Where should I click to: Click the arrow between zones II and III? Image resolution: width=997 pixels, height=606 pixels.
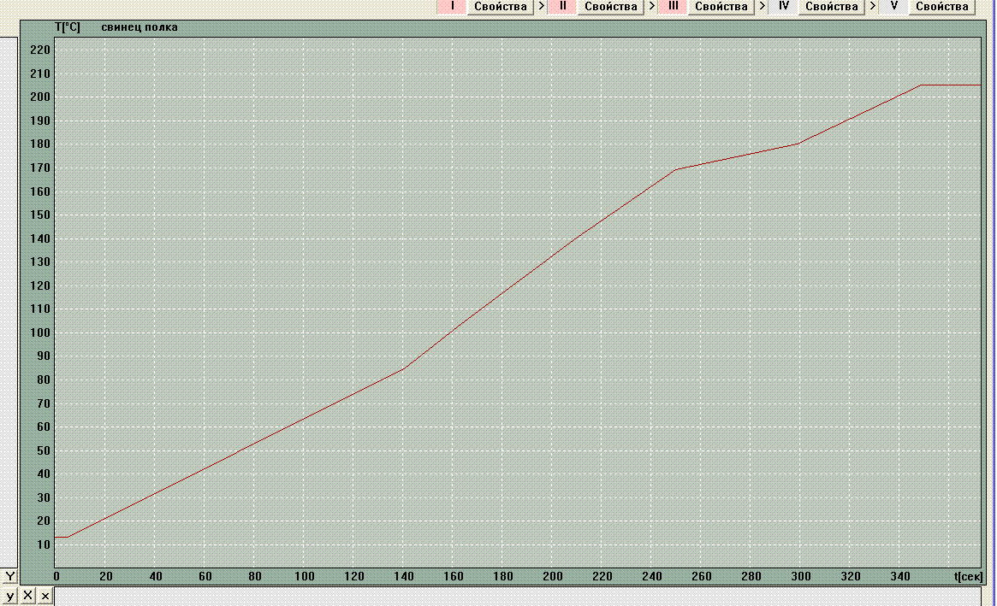point(652,7)
